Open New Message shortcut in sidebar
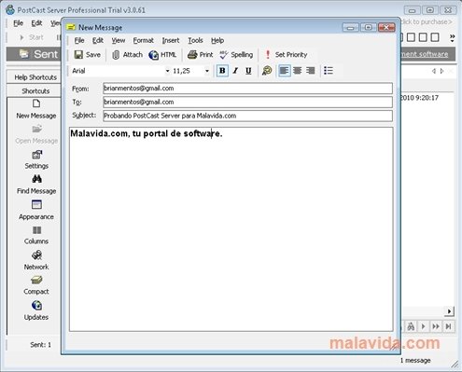 (x=36, y=109)
